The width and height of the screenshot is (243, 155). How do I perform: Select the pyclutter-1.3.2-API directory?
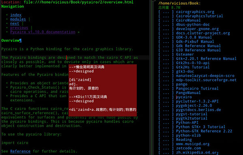coord(197,101)
